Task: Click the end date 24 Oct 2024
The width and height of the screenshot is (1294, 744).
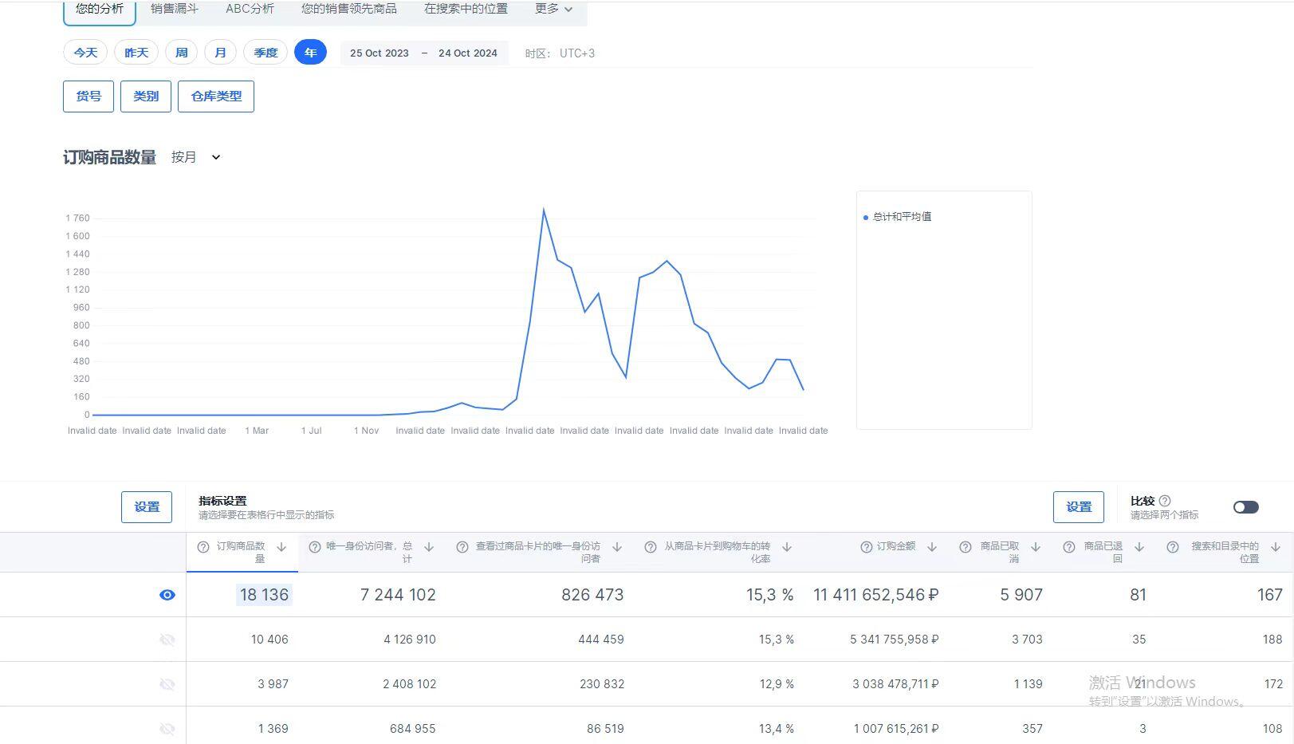Action: pos(468,53)
